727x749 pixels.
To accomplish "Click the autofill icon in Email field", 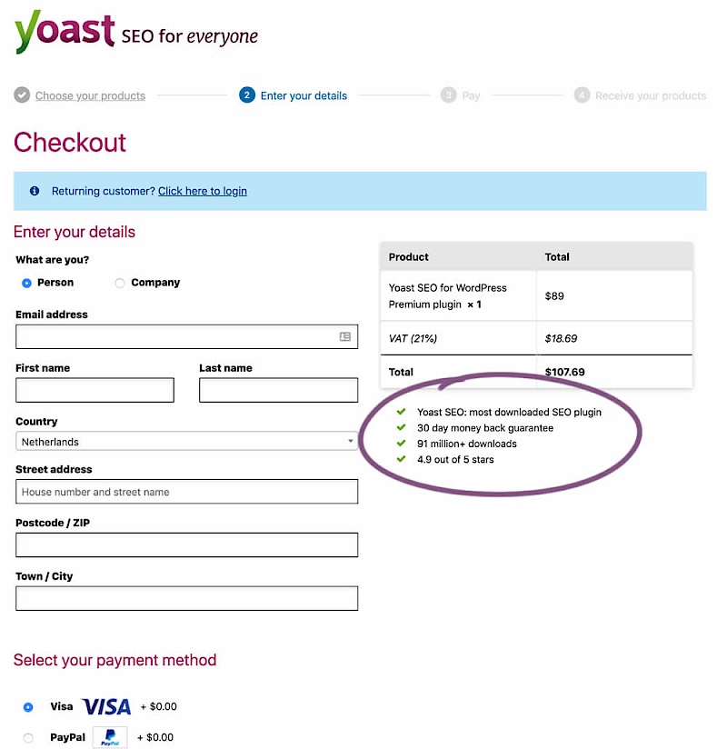I will click(345, 336).
